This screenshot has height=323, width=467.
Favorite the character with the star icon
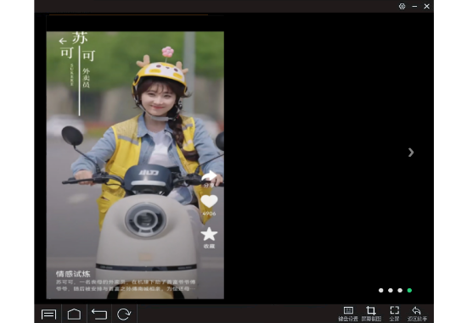[x=209, y=234]
